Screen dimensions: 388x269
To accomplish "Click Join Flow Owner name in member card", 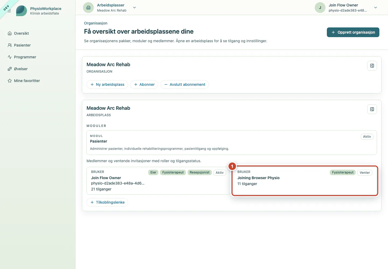I will point(106,178).
